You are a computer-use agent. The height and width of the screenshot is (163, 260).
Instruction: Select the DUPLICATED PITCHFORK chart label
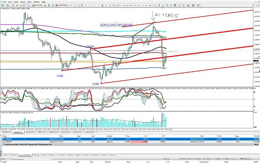[116, 25]
